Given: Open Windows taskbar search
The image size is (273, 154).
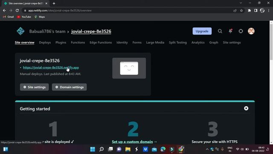Looking at the screenshot, I should point(102,149).
